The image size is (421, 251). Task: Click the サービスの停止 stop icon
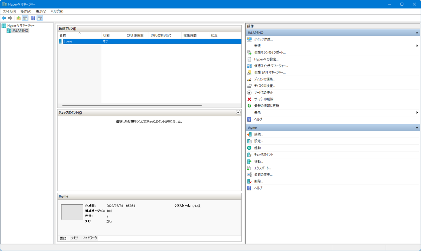tap(249, 92)
